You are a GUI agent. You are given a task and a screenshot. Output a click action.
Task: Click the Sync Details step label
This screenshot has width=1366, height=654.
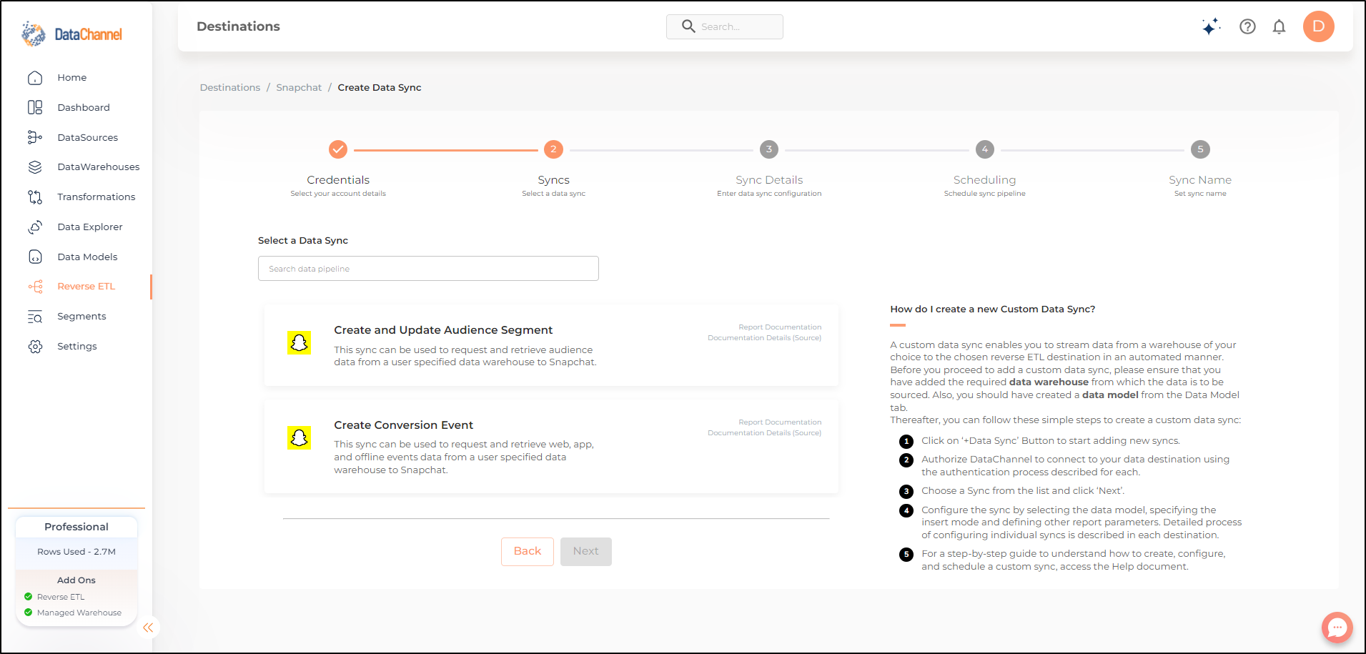coord(769,180)
